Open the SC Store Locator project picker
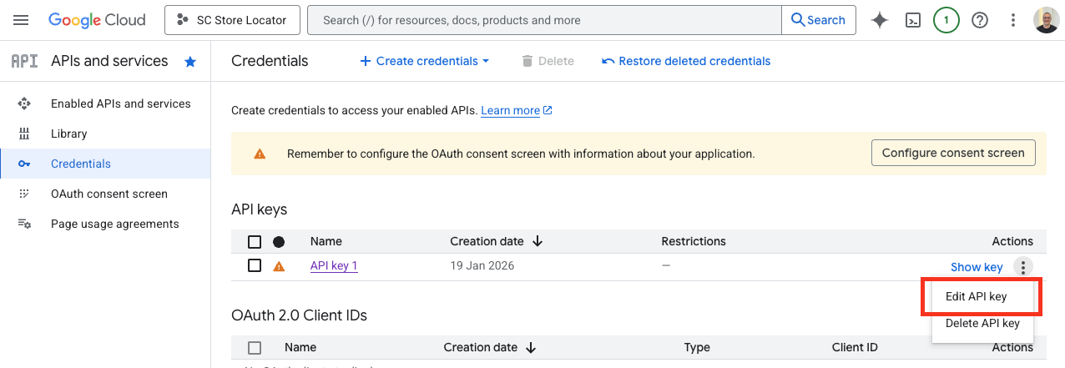 pyautogui.click(x=232, y=20)
